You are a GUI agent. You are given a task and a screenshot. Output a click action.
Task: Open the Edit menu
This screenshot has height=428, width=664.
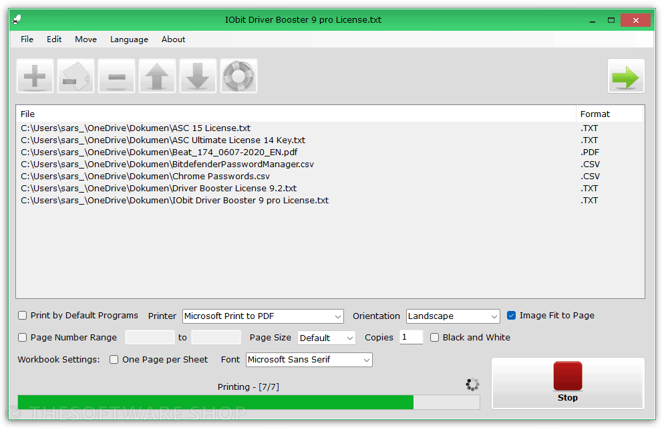pyautogui.click(x=54, y=39)
